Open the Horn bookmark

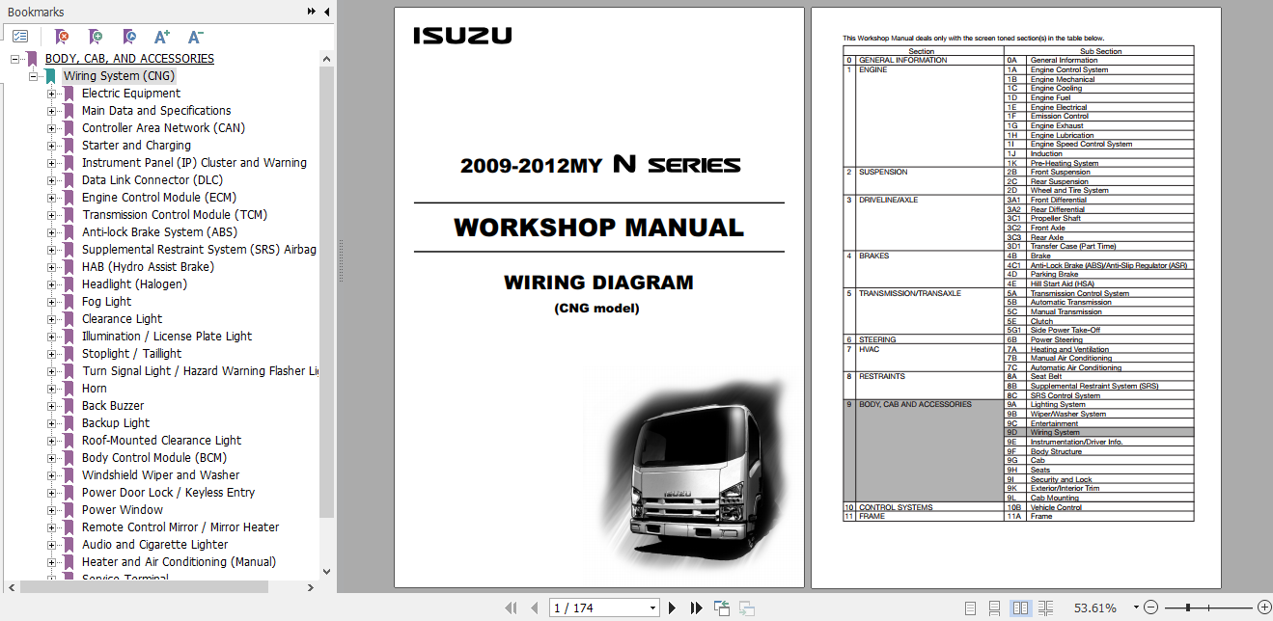pyautogui.click(x=95, y=389)
